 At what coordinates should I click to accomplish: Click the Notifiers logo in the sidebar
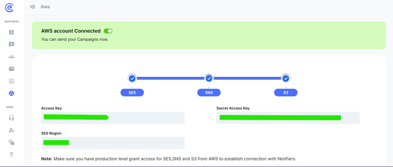tap(9, 7)
